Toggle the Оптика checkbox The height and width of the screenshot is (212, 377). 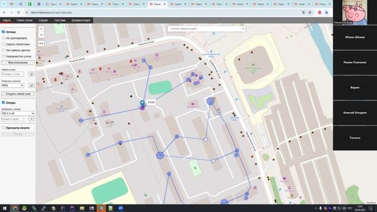[4, 32]
